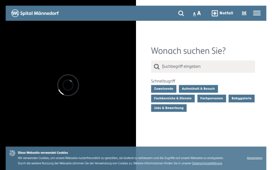Click the magnifier inside the search field
Viewport: 272px width, 170px height.
(x=157, y=67)
